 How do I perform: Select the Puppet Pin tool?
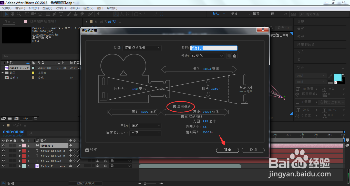[x=98, y=14]
